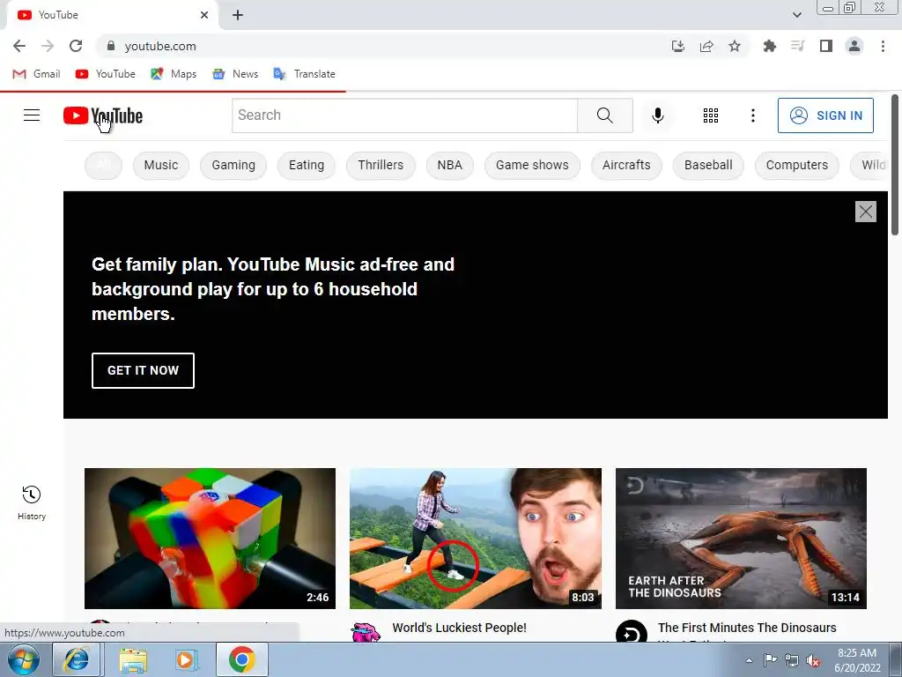Screen dimensions: 902x677
Task: Open World's Luckiest People video thumbnail
Action: [x=475, y=539]
